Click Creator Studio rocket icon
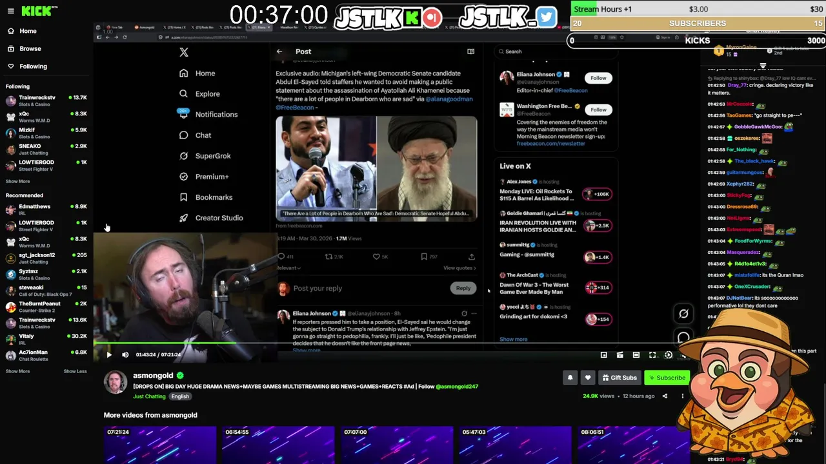826x464 pixels. [x=184, y=218]
